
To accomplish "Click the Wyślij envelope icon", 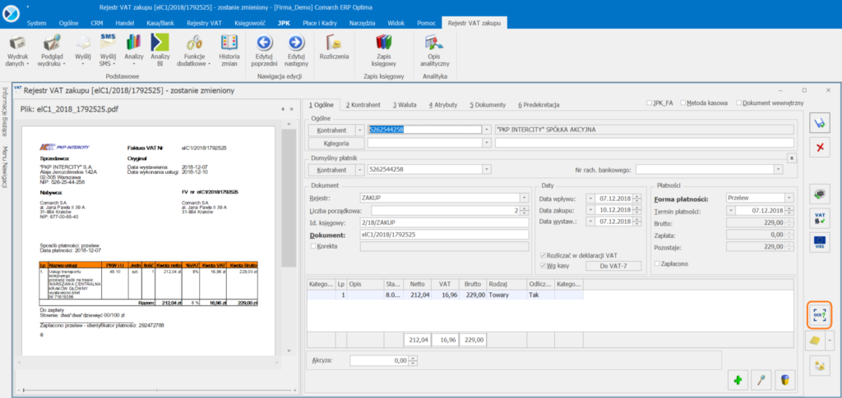I will click(x=83, y=43).
